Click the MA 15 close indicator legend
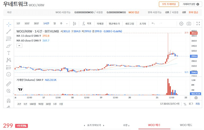This screenshot has width=204, height=130. pos(33,36)
